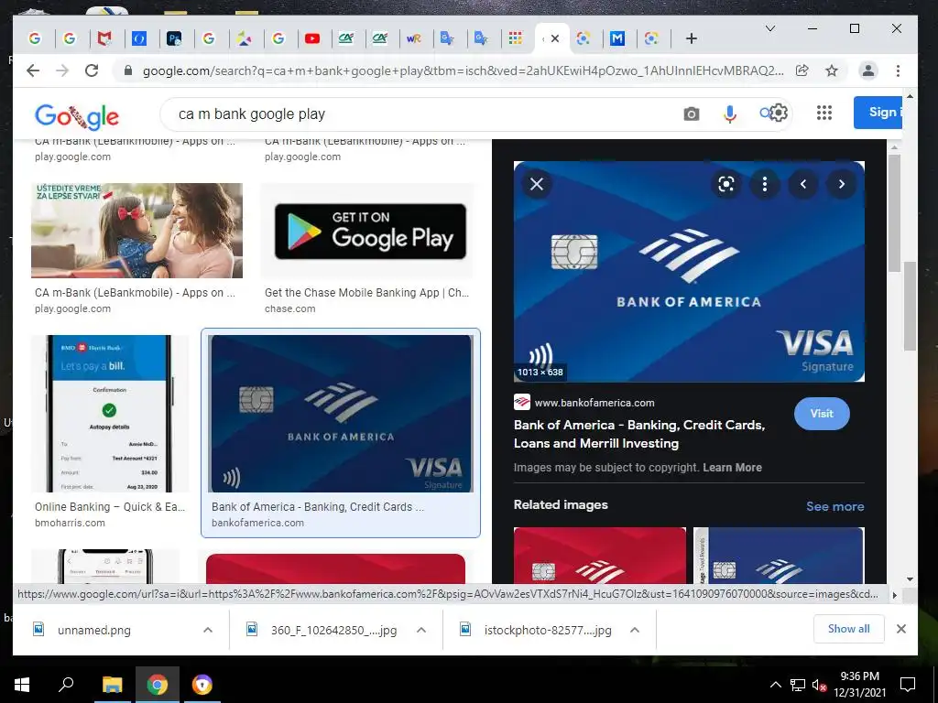Open 'Bank of America - Banking, Credit Cards' title link
938x703 pixels.
pos(638,434)
